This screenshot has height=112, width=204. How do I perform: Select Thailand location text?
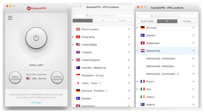coord(87,52)
